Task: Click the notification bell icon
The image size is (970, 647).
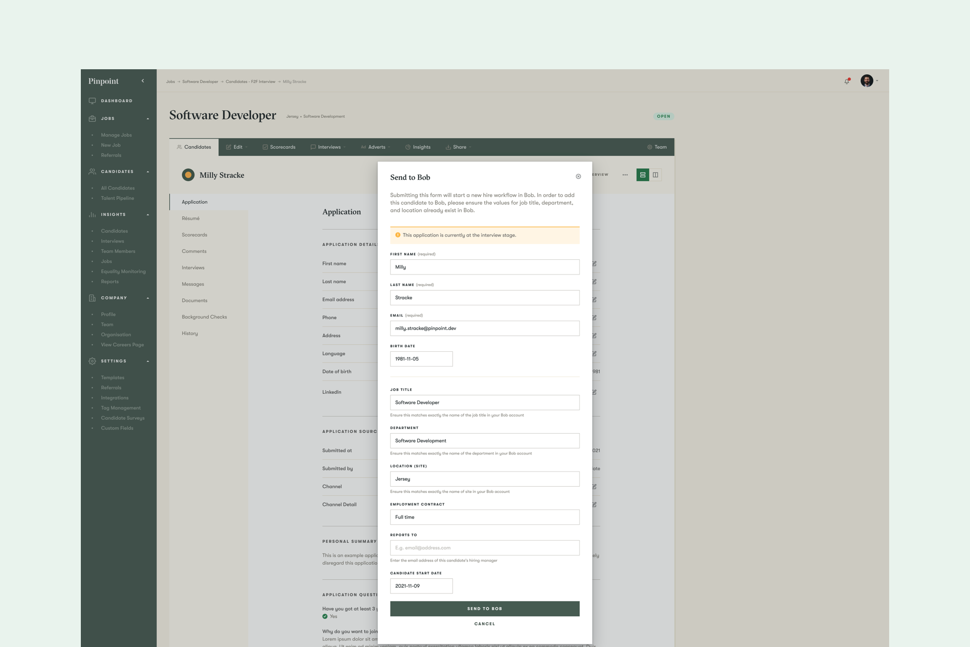Action: pos(847,81)
